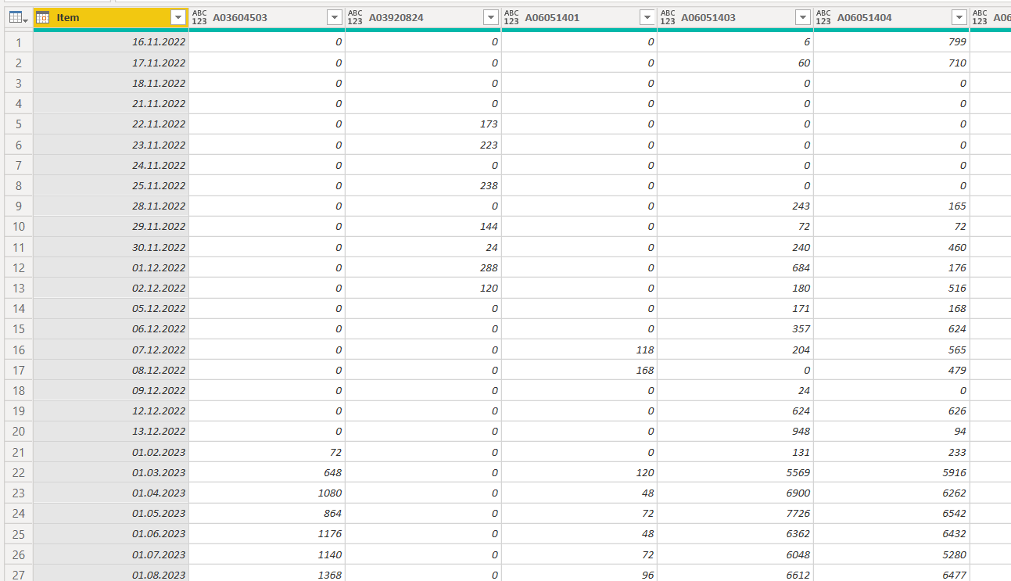Click the value 5916 cell
Image resolution: width=1011 pixels, height=581 pixels.
(891, 472)
